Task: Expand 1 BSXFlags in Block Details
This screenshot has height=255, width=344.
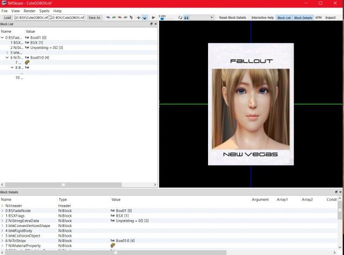Action: tap(2, 216)
